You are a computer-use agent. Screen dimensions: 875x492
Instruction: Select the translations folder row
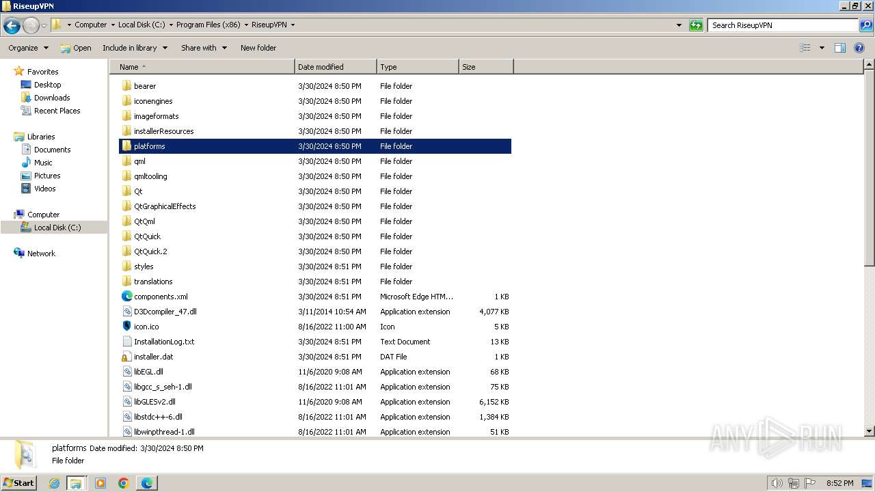click(x=315, y=282)
